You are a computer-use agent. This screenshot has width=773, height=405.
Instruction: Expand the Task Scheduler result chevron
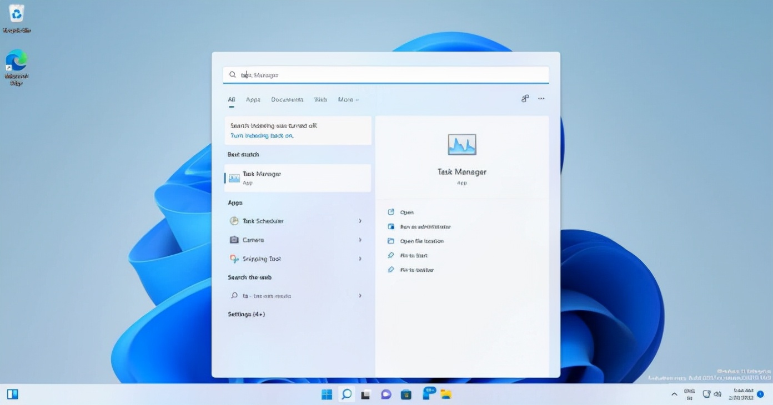[360, 221]
